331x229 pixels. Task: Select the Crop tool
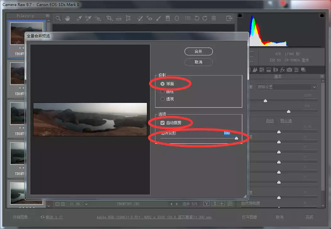(109, 19)
